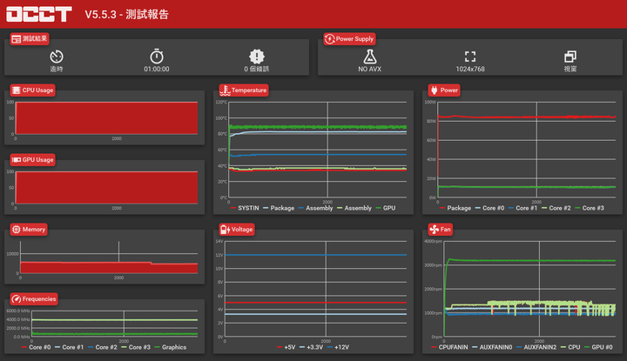627x361 pixels.
Task: Select the AUXFANIN2 legend entry in Fan chart
Action: click(536, 347)
